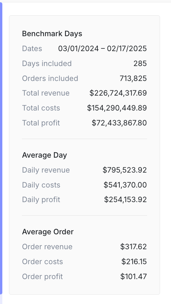
Task: Select the Daily revenue value $795,523.92
Action: point(124,170)
